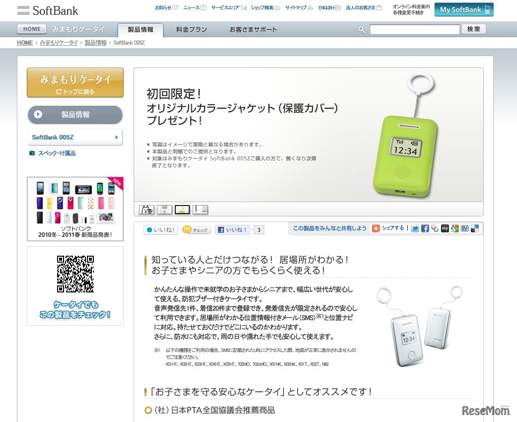The width and height of the screenshot is (517, 422).
Task: Share via Twitter icon
Action: pyautogui.click(x=415, y=228)
